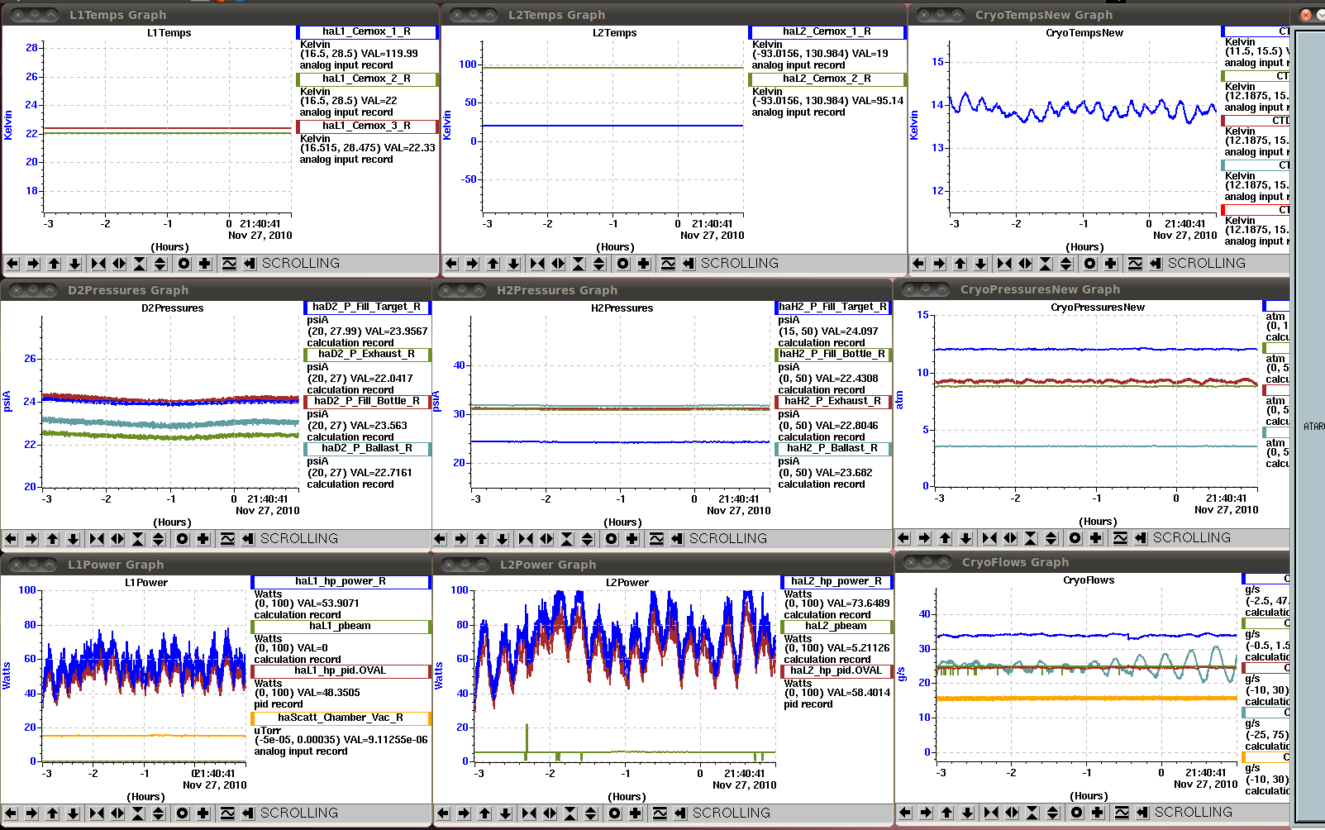The image size is (1325, 830).
Task: Pan left in CryoTempsNew Graph toolbar
Action: tap(918, 264)
